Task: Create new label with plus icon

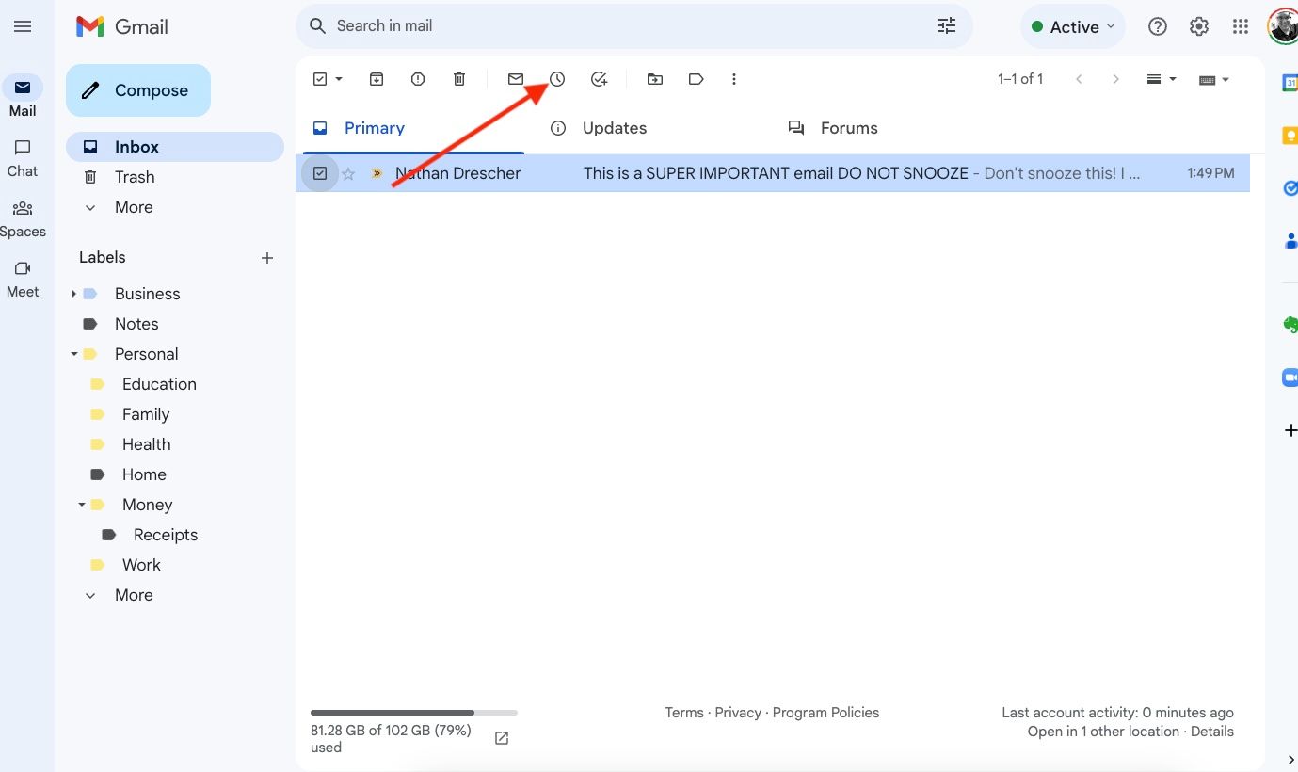Action: [267, 258]
